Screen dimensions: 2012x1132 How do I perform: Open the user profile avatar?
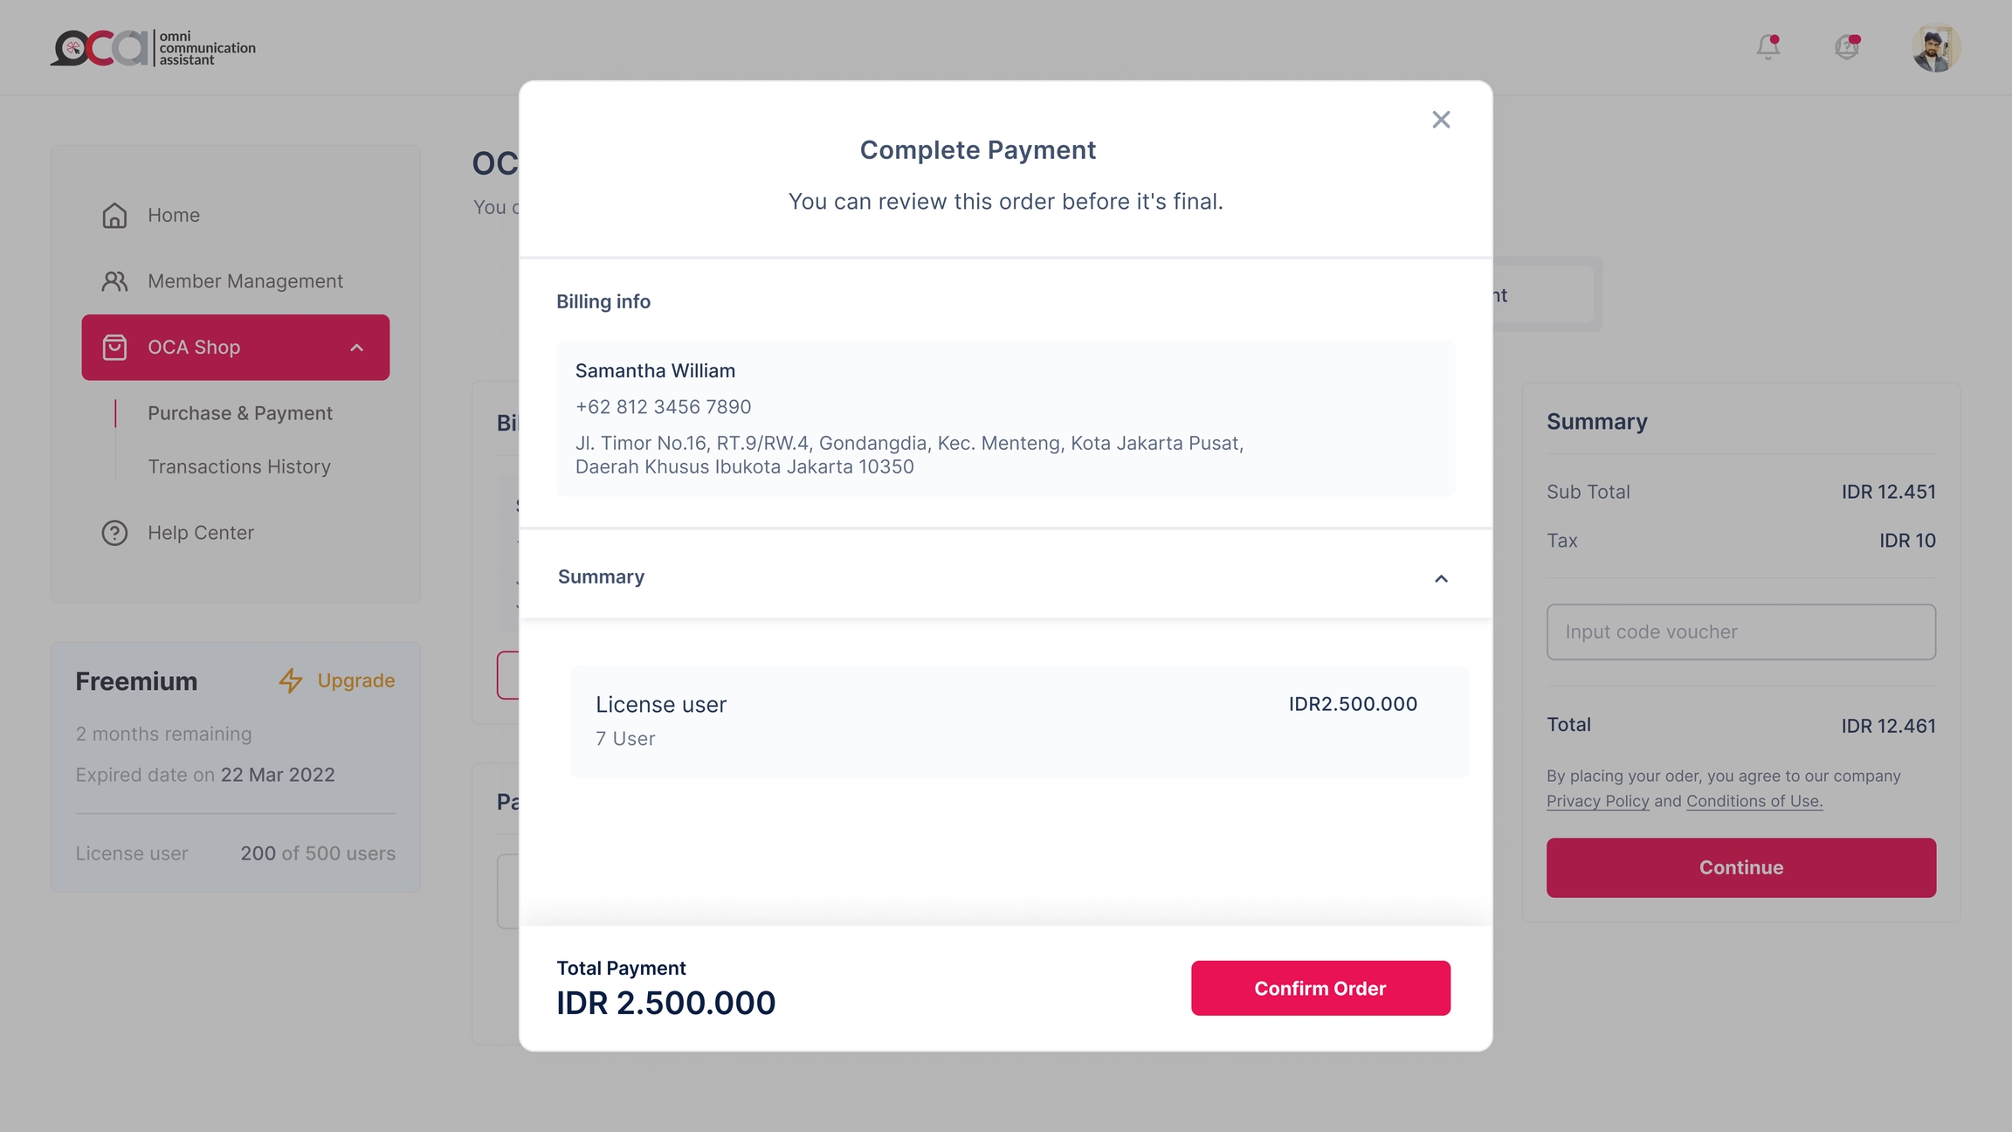1936,48
